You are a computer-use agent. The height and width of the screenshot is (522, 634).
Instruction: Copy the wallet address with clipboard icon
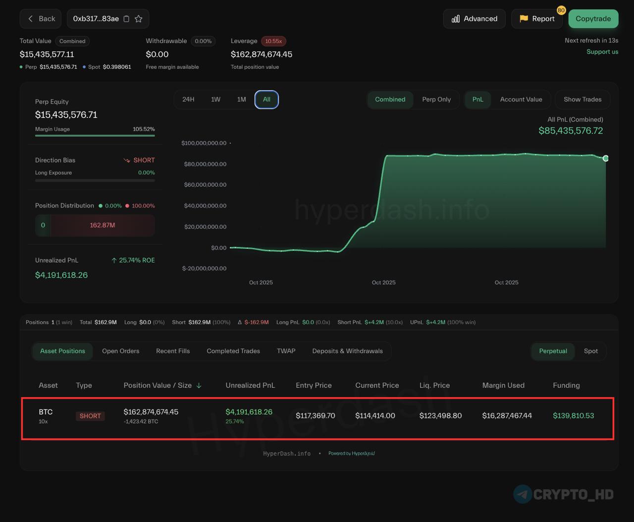point(126,19)
